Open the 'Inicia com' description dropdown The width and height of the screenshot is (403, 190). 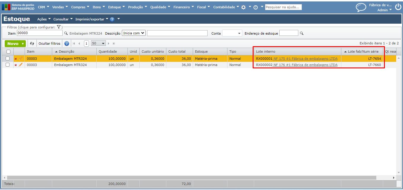point(134,33)
